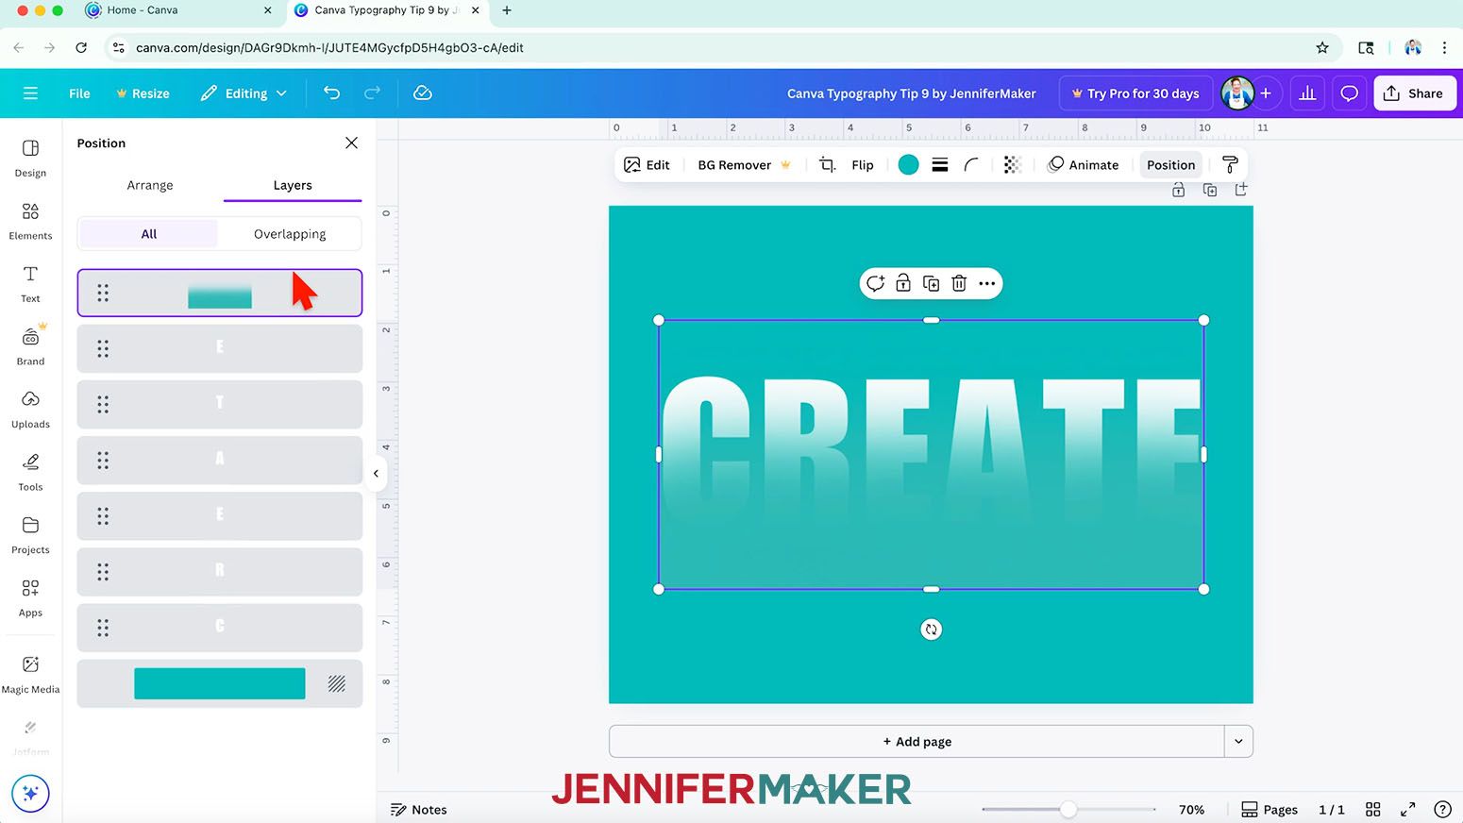Select the gradient layer thumbnail in layers
This screenshot has width=1463, height=823.
coord(220,294)
